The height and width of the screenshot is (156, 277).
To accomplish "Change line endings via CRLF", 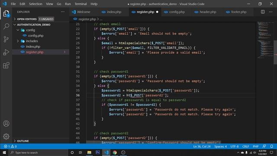I will (x=245, y=146).
